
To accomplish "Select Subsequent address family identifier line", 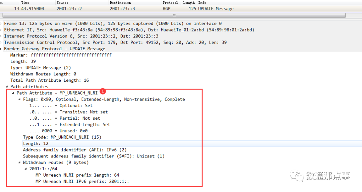I will [94, 156].
